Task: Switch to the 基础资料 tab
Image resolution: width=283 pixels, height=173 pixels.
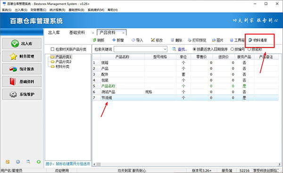Action: click(x=77, y=33)
